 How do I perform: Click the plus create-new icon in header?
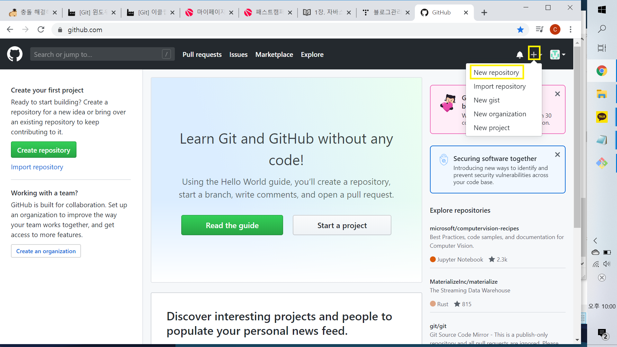534,54
